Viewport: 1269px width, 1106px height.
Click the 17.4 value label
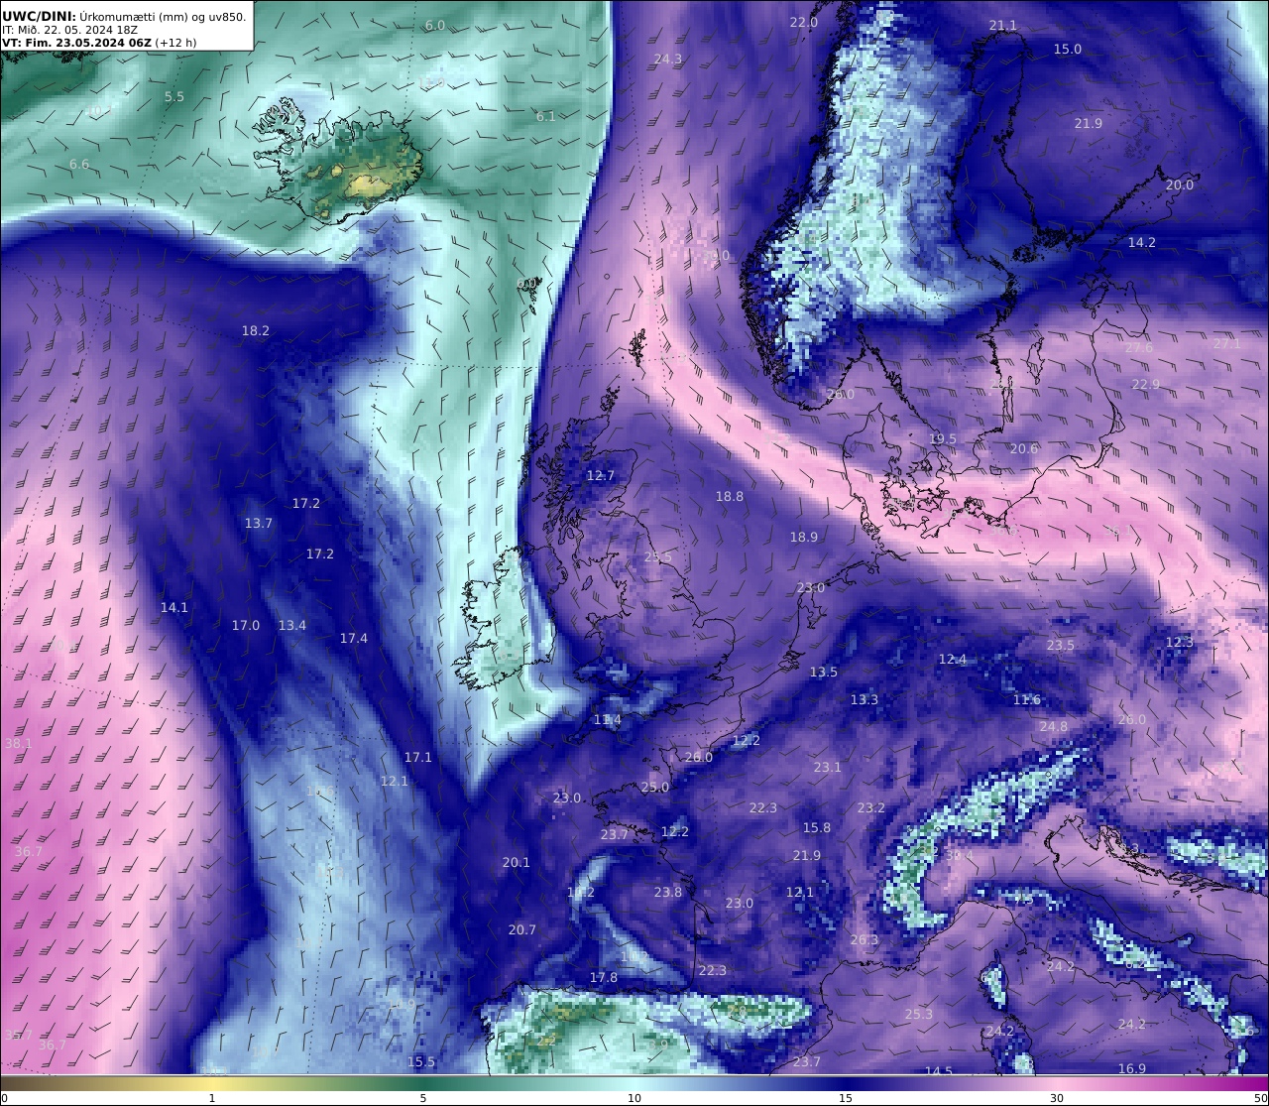tap(353, 638)
